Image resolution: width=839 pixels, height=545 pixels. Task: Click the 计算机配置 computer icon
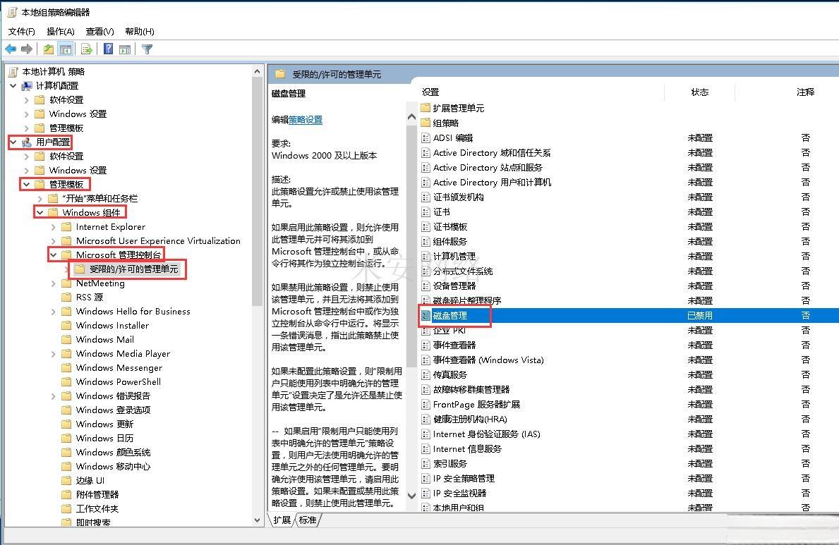tap(27, 85)
